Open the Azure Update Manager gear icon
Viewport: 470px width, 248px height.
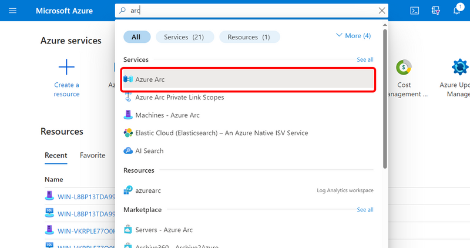(460, 67)
